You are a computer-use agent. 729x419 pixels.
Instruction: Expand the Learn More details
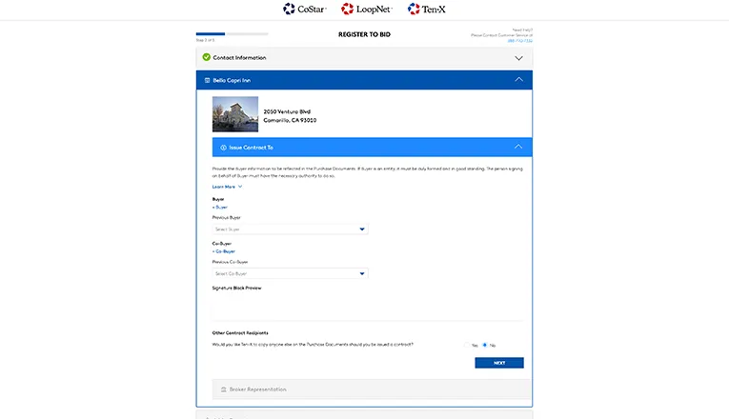227,187
